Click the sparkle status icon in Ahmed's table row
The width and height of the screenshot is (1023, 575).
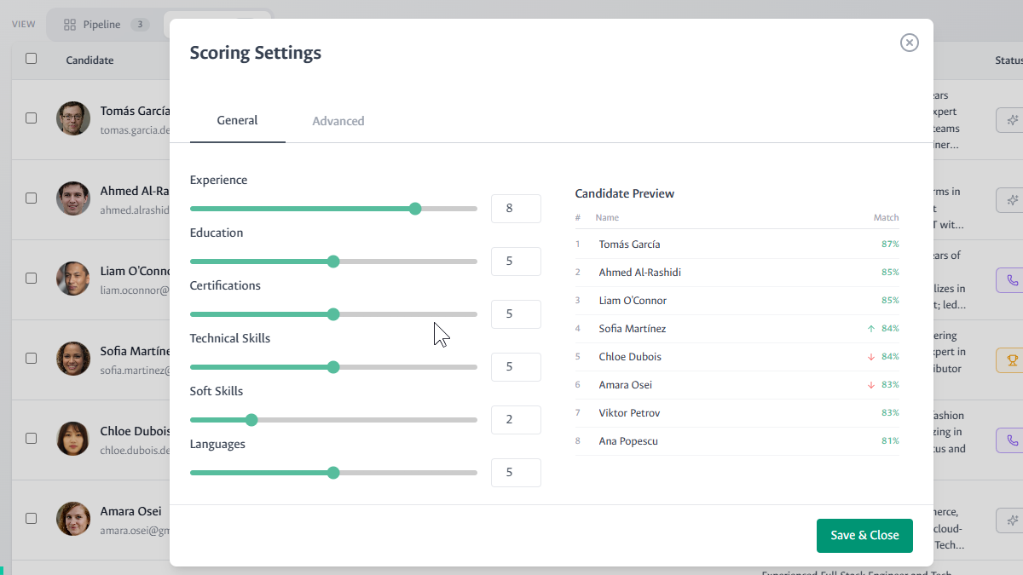(1012, 200)
